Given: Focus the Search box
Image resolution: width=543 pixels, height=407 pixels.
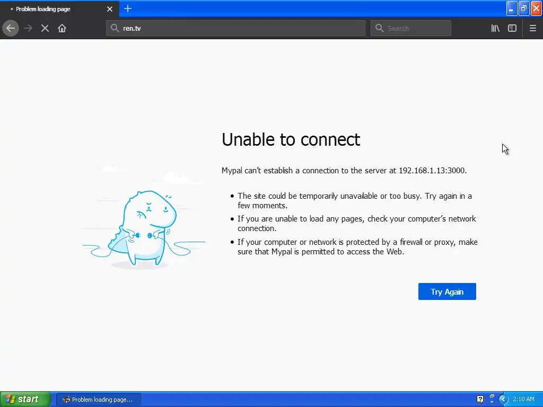Looking at the screenshot, I should pyautogui.click(x=411, y=28).
